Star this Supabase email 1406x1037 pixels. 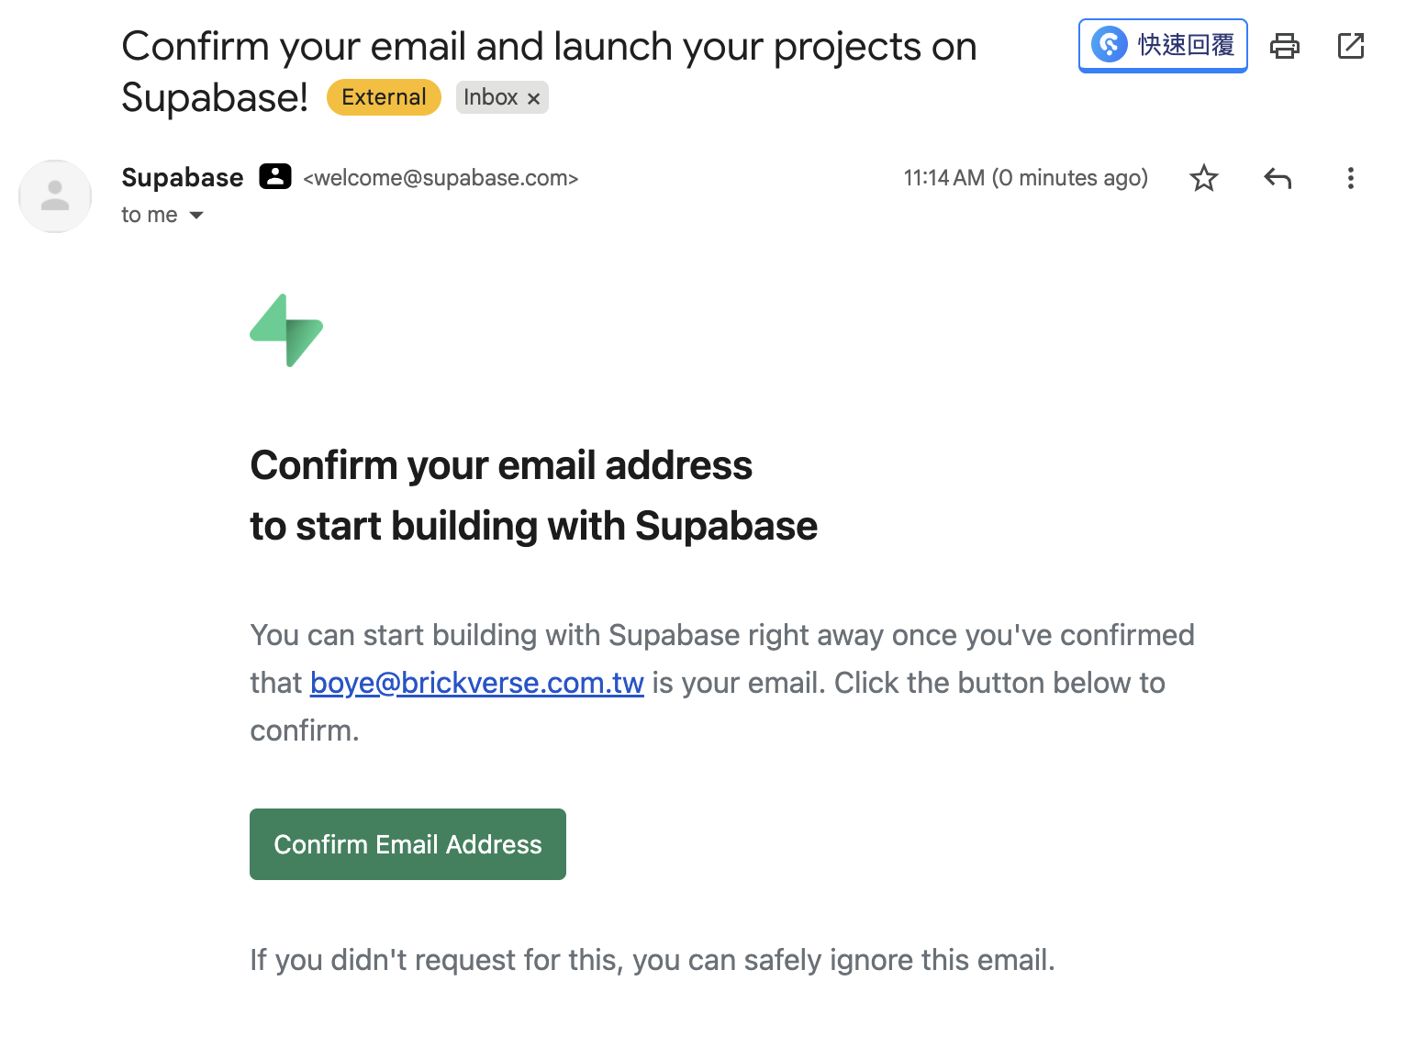coord(1203,178)
